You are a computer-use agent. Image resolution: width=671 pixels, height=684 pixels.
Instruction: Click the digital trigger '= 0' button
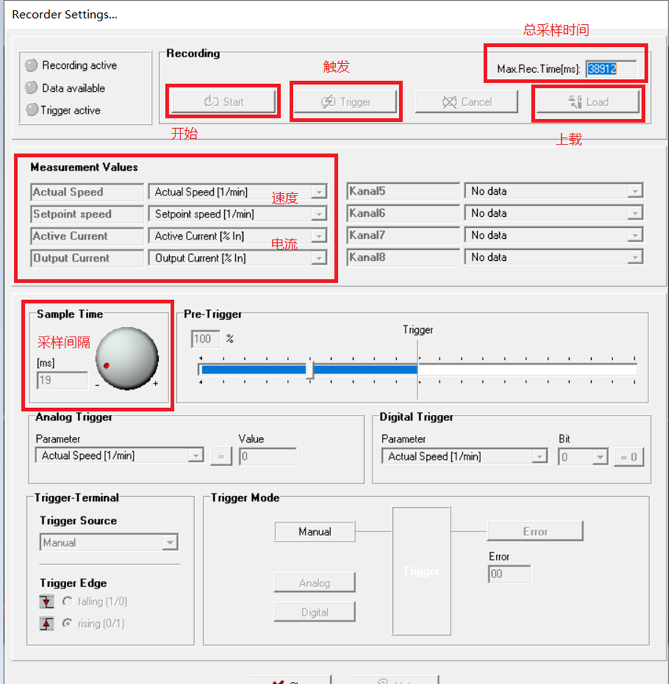click(x=628, y=457)
